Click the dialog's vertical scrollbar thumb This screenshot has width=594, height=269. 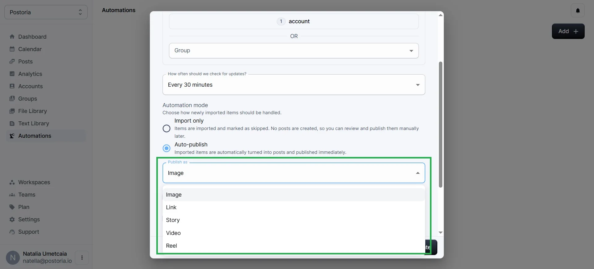pyautogui.click(x=440, y=124)
